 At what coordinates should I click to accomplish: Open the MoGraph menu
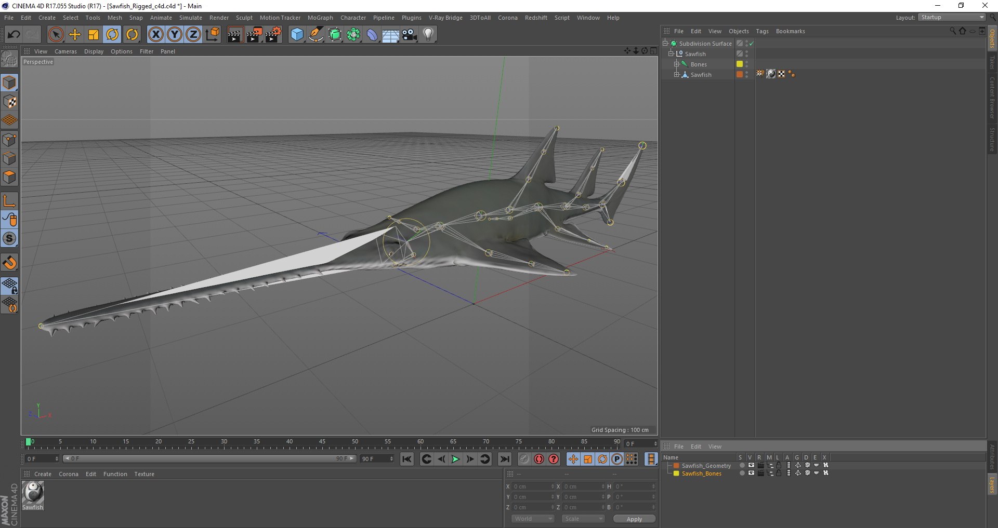point(320,18)
